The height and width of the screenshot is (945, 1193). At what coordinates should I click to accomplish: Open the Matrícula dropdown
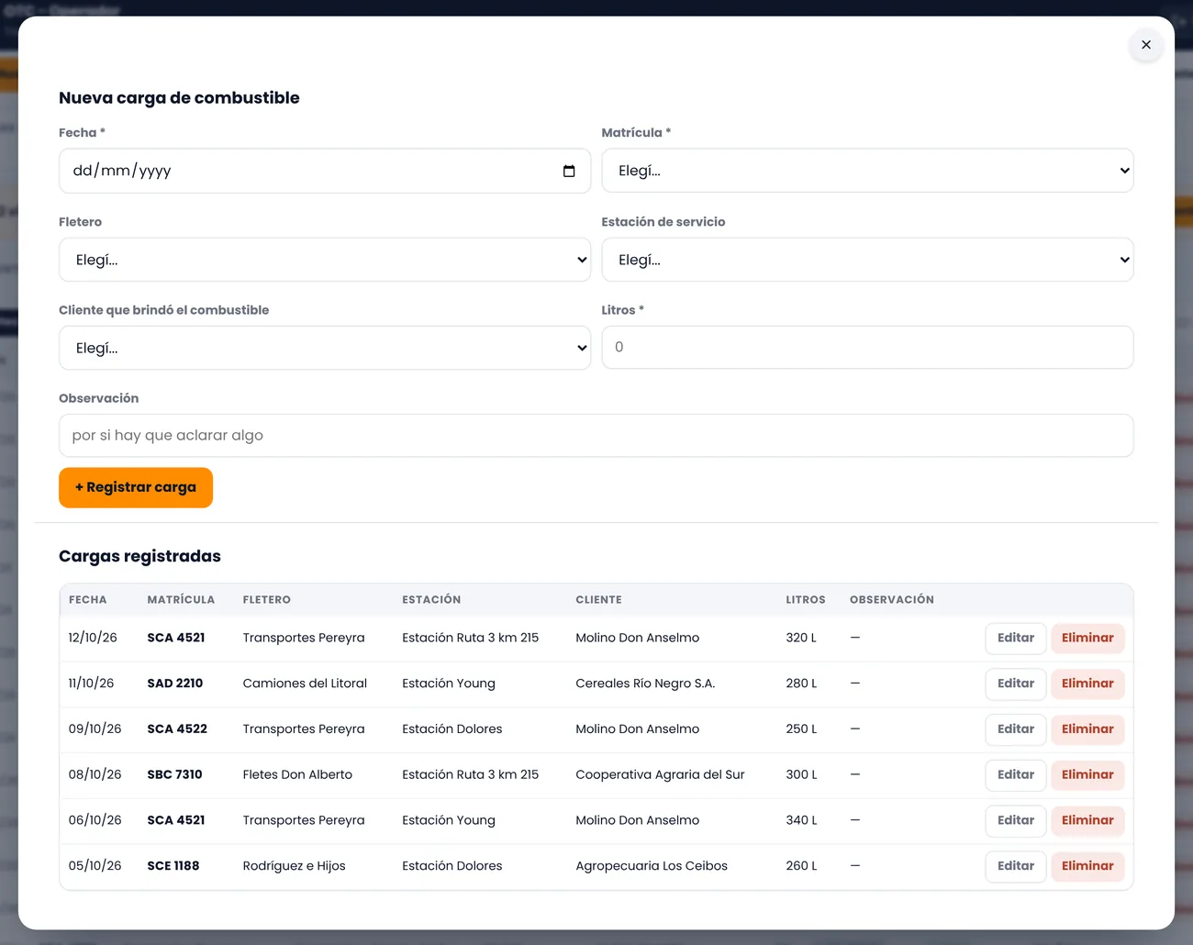[x=867, y=171]
